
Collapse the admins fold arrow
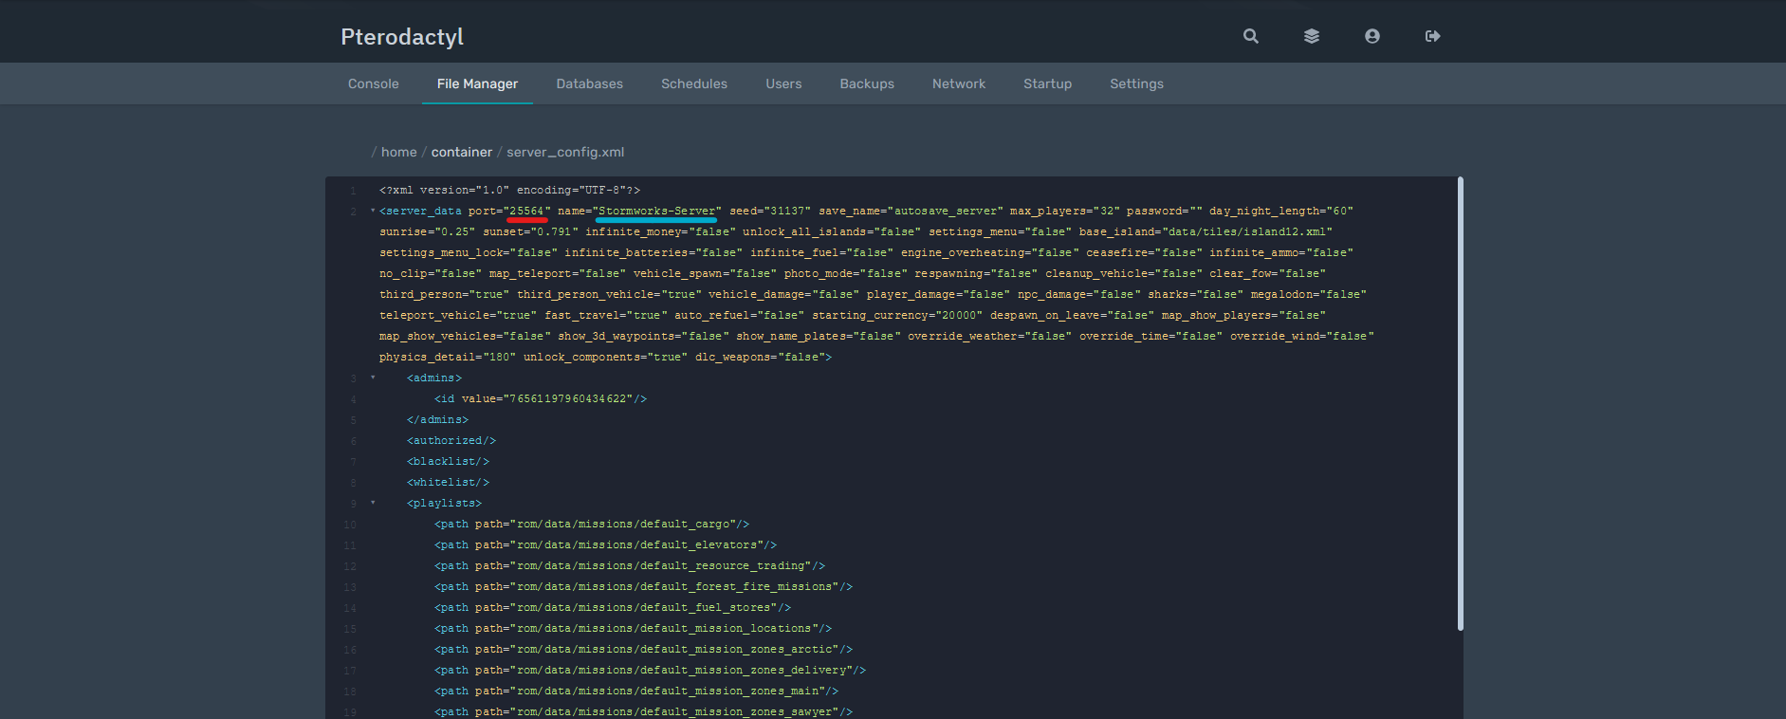pyautogui.click(x=373, y=378)
